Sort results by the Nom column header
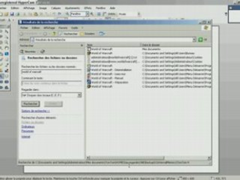The height and width of the screenshot is (180, 240). (x=114, y=45)
